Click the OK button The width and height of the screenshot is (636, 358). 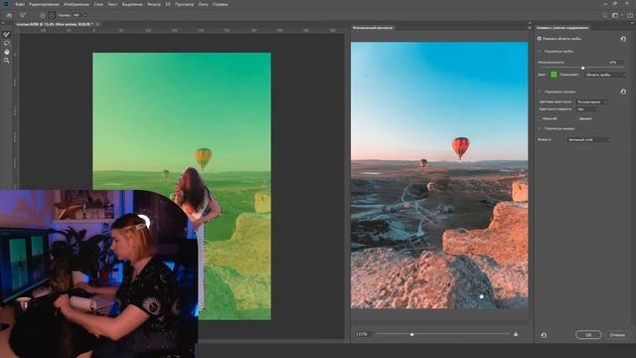[588, 335]
